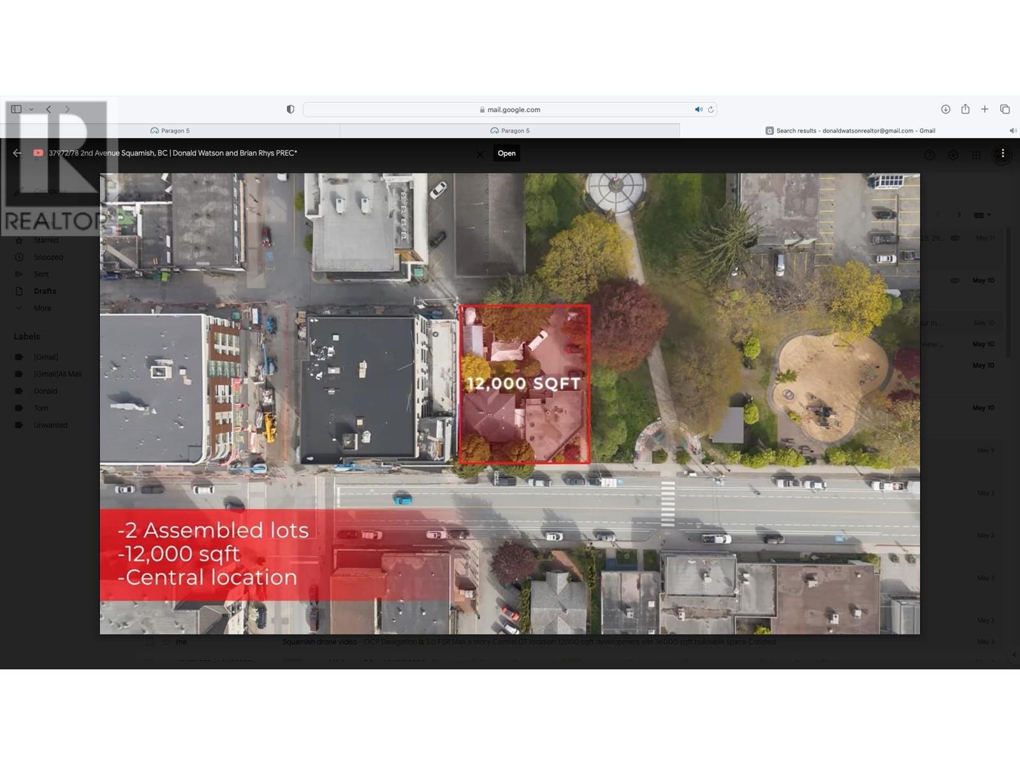Click the Open button in preview header
The width and height of the screenshot is (1020, 765).
coord(507,153)
